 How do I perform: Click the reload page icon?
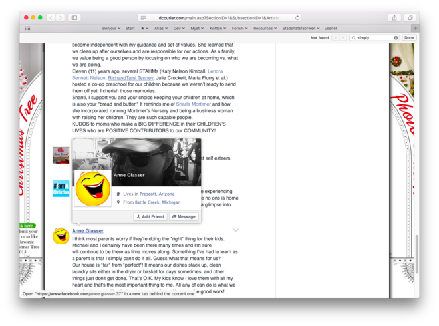[297, 17]
